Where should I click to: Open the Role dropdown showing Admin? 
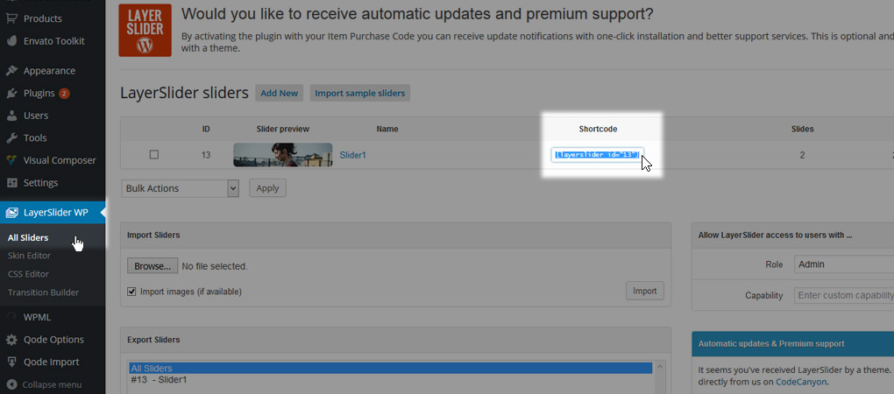click(x=844, y=264)
